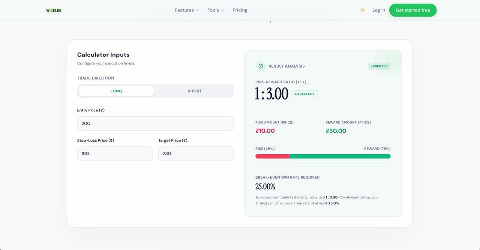Click the Log in link
The height and width of the screenshot is (250, 480).
pyautogui.click(x=379, y=10)
